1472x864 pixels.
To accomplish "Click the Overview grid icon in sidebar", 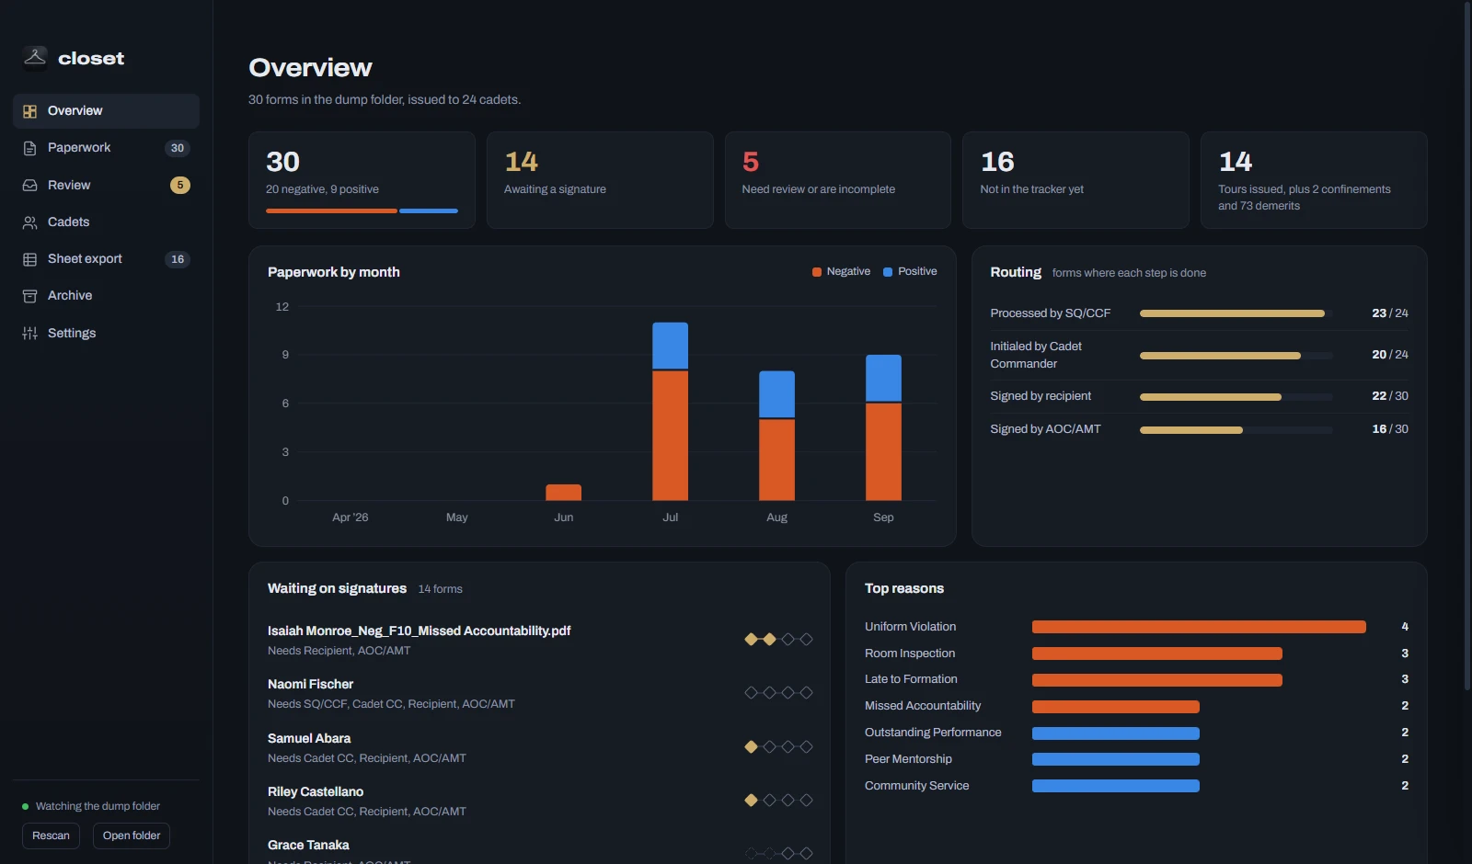I will pos(29,111).
